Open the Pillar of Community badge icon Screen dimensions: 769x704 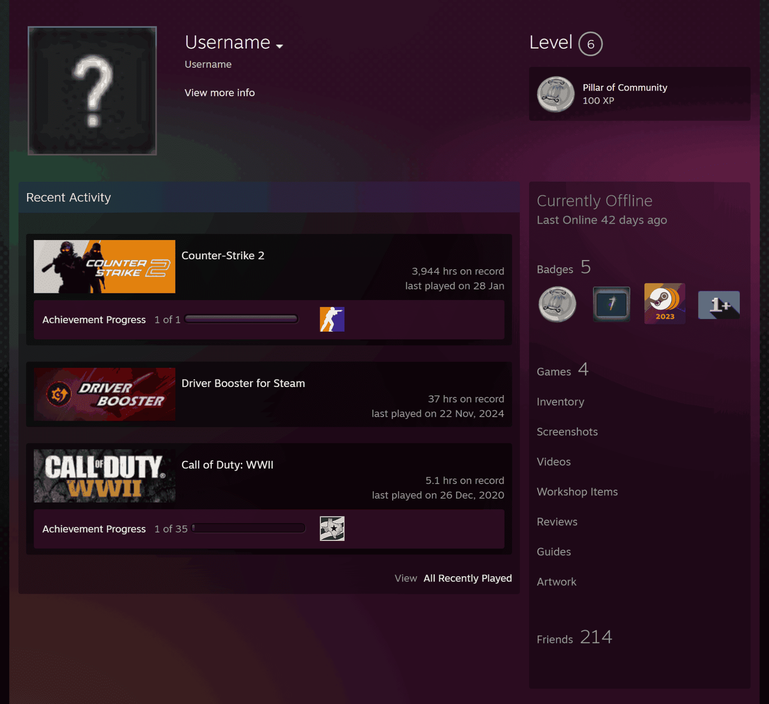(x=556, y=94)
